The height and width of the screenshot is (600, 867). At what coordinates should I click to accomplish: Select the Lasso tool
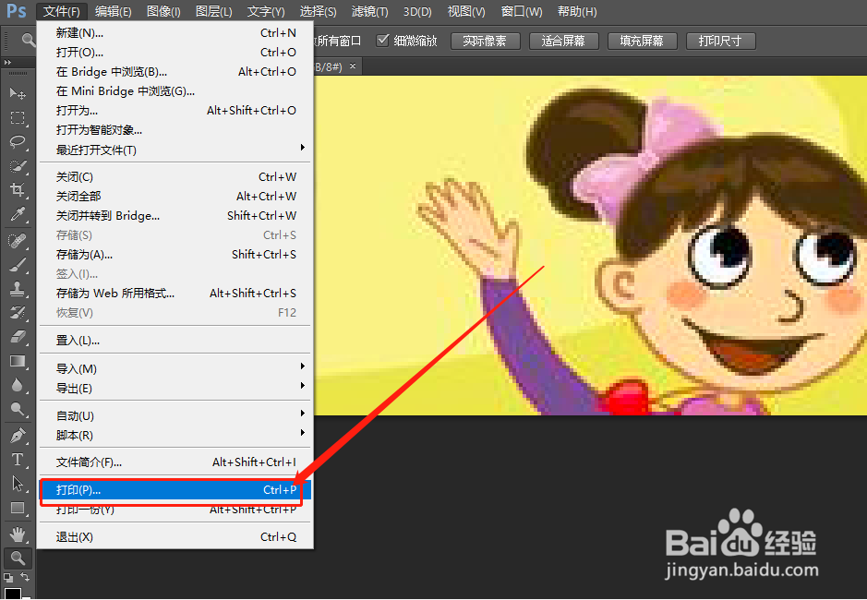click(x=18, y=142)
